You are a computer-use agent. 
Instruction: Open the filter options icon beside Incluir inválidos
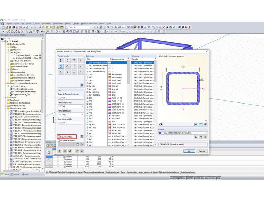82,137
